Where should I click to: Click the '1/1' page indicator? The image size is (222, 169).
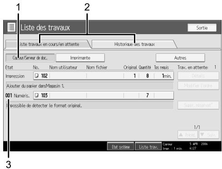tap(197, 127)
